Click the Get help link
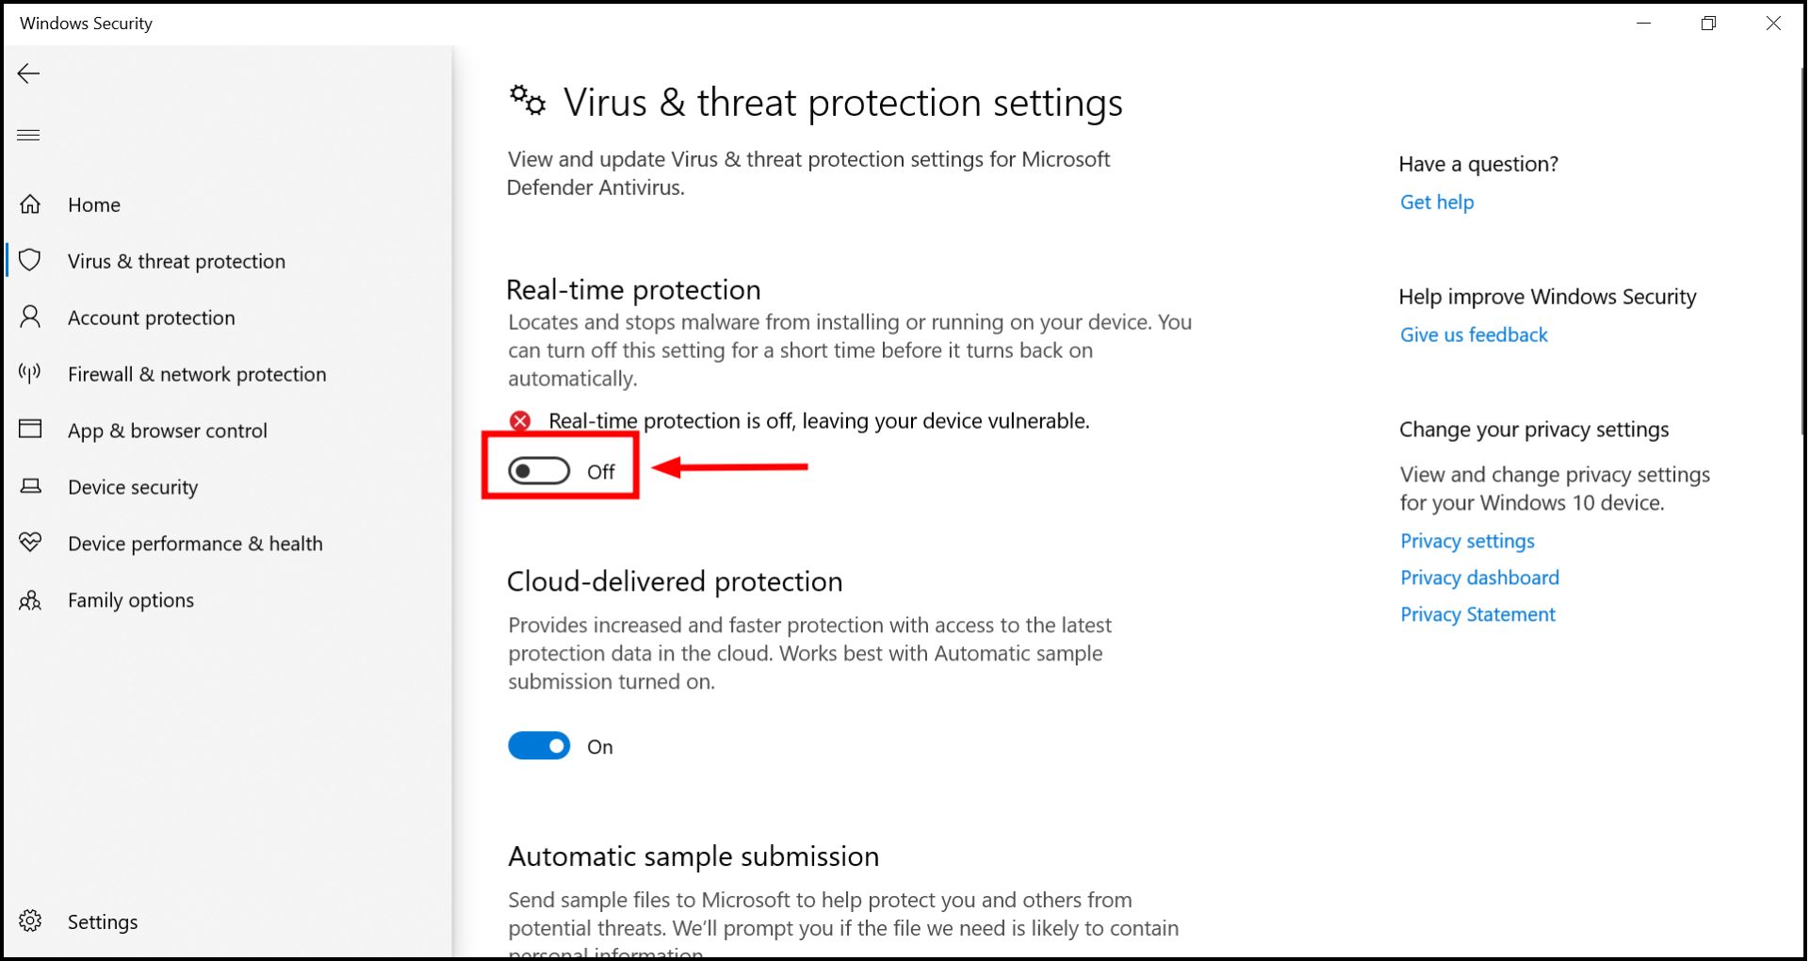Viewport: 1809px width, 961px height. 1436,202
